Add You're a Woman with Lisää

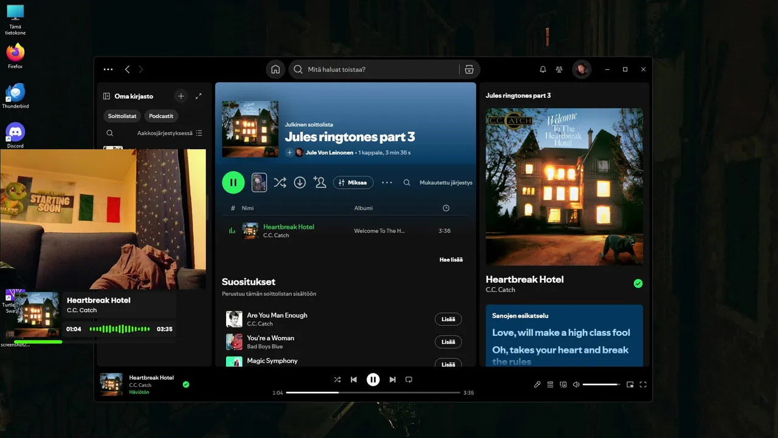(x=449, y=342)
